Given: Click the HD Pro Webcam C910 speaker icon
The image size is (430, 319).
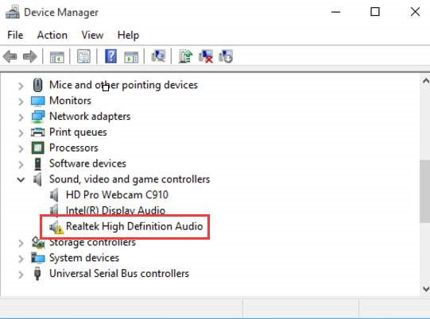Looking at the screenshot, I should pos(54,195).
